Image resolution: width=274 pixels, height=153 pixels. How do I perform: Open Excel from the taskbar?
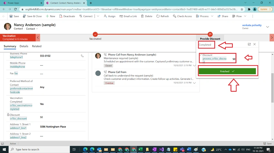[141, 149]
